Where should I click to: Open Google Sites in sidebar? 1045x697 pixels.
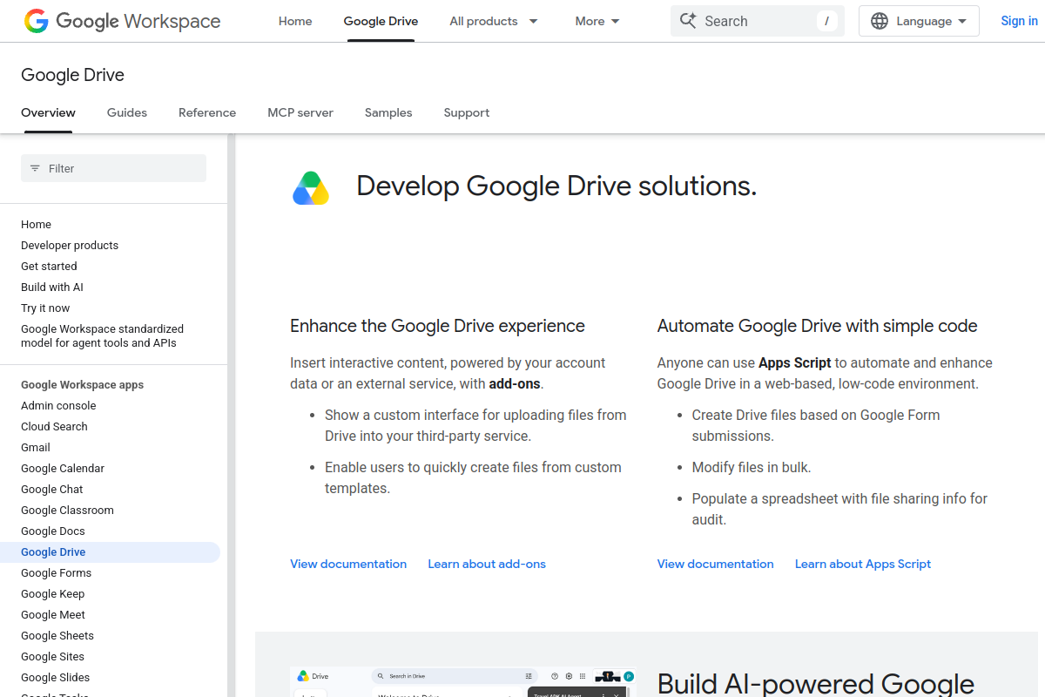(52, 656)
